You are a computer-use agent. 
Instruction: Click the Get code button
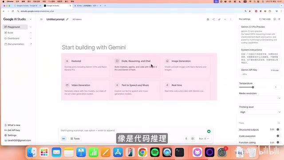click(x=264, y=19)
